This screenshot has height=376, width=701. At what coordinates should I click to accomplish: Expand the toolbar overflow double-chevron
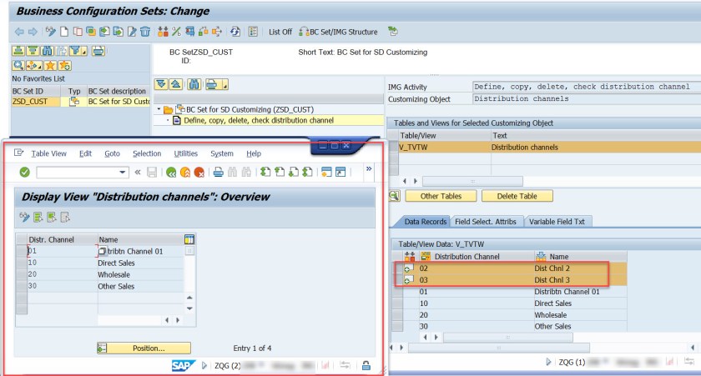click(369, 168)
